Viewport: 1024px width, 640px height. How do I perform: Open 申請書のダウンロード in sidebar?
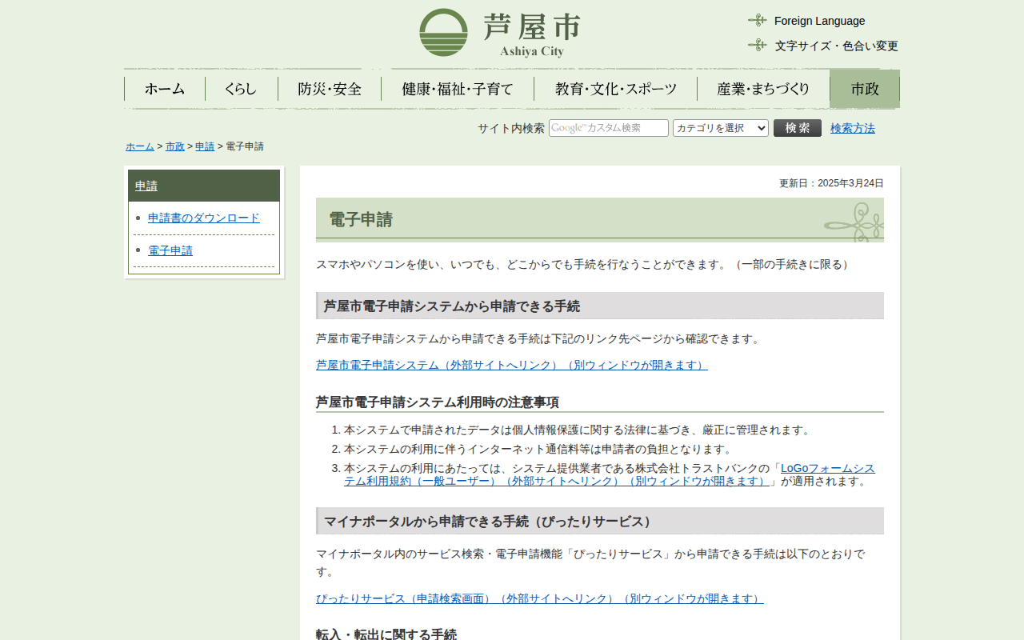204,218
